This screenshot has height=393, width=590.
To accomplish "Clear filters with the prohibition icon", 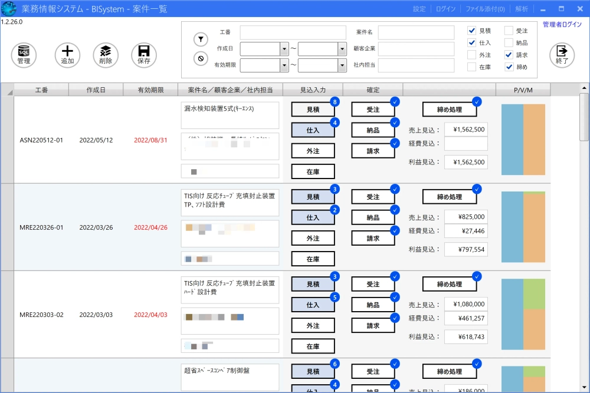I will point(201,58).
